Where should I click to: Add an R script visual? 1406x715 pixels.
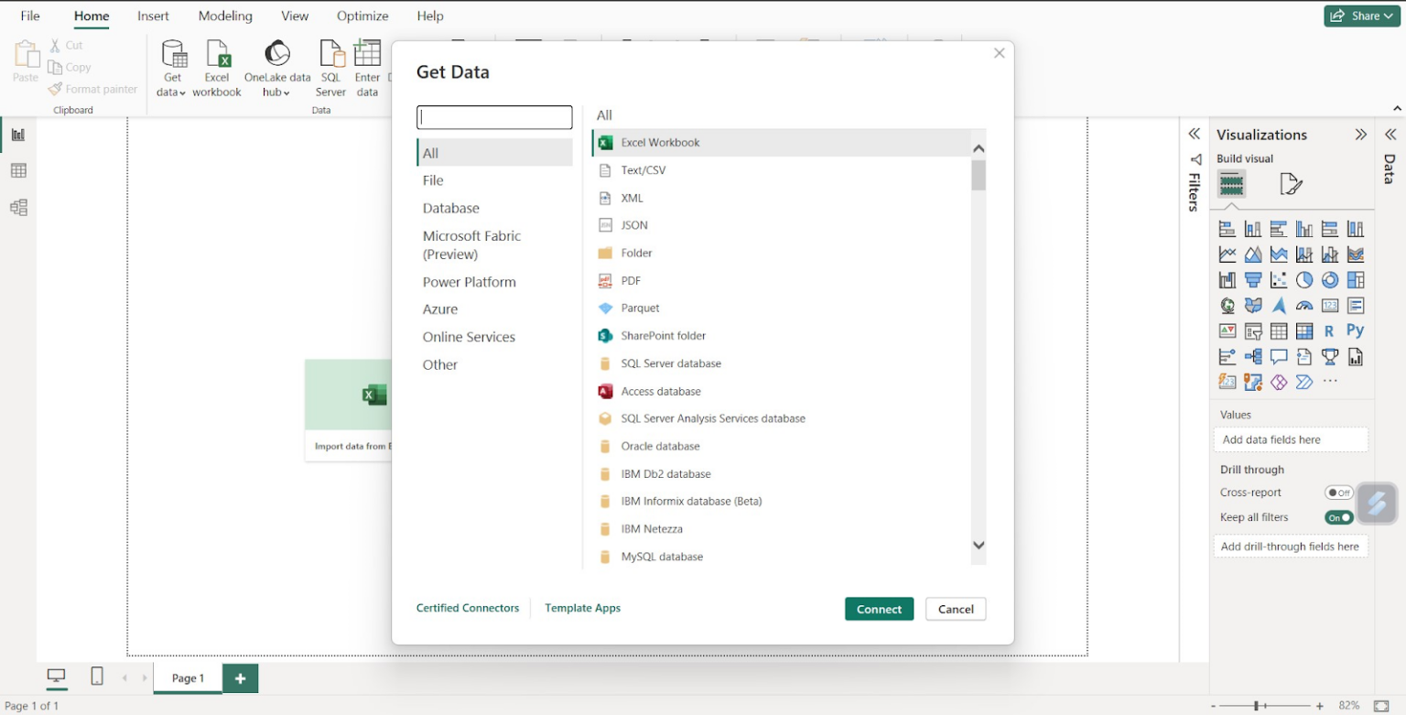click(x=1329, y=330)
